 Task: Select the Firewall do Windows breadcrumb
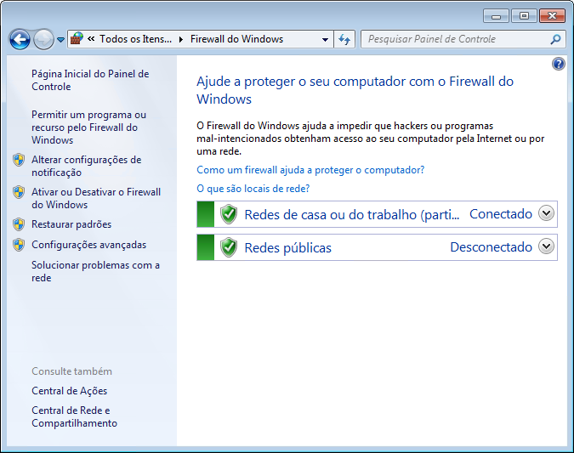point(237,39)
